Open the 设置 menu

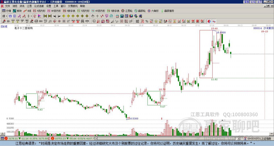pyautogui.click(x=49, y=6)
